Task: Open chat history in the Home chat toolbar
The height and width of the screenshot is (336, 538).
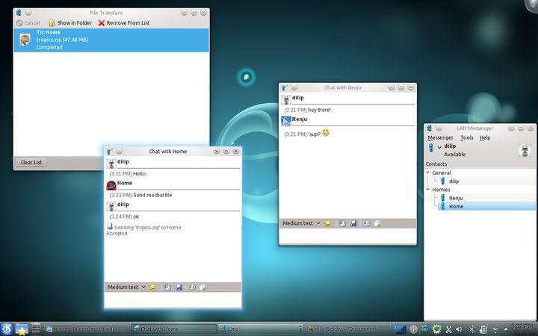Action: [192, 287]
